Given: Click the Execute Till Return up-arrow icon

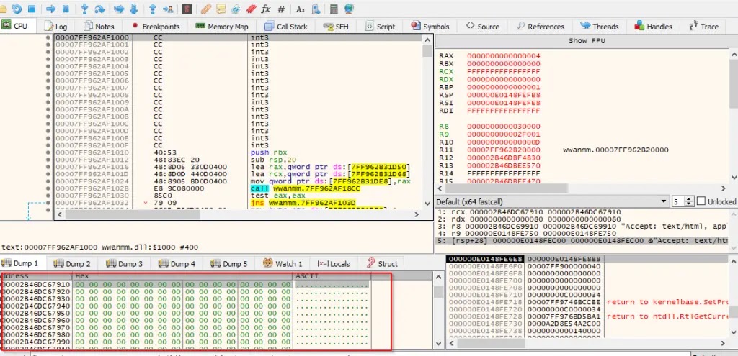Looking at the screenshot, I should point(153,9).
